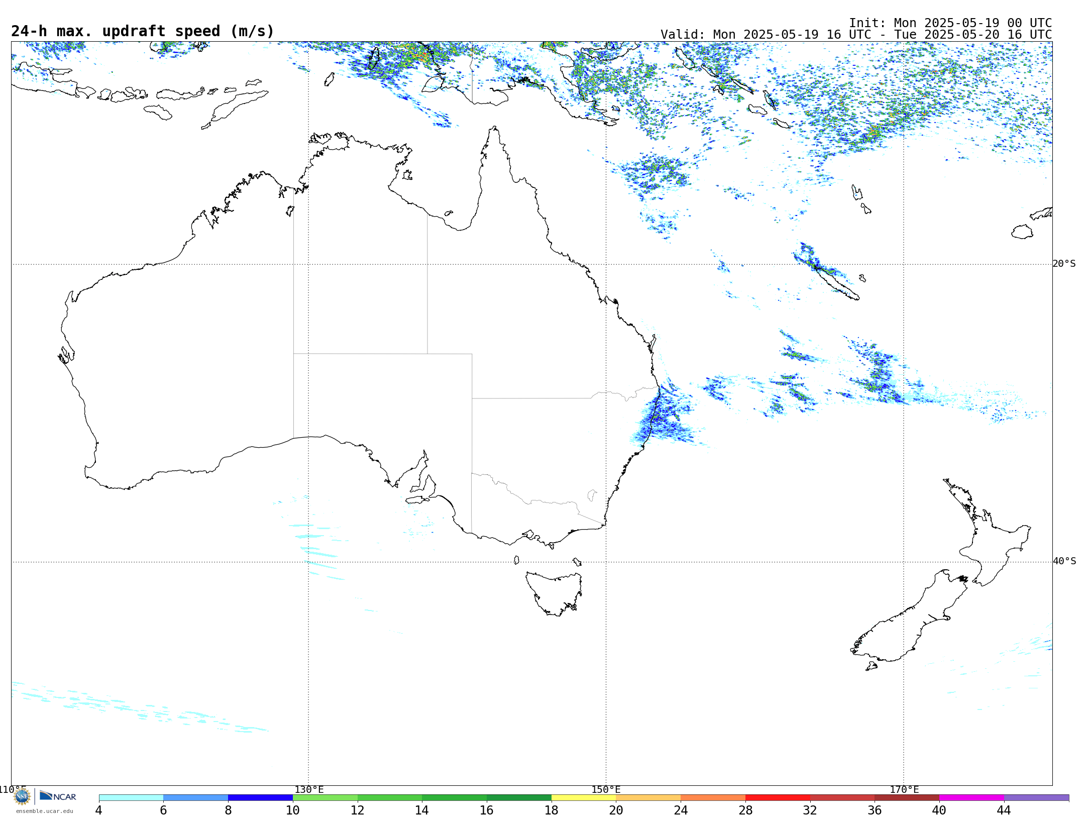Select the bright red 28–32 color swatch
The image size is (1085, 817).
point(778,798)
